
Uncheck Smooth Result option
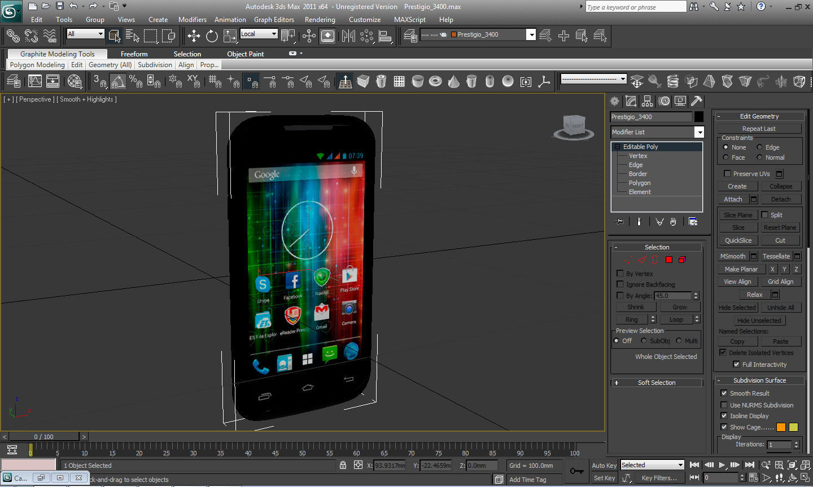[724, 393]
